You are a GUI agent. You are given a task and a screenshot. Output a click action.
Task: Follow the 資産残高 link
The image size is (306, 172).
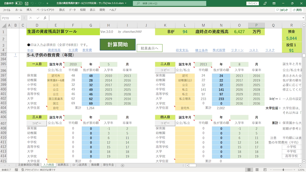[x=54, y=50]
